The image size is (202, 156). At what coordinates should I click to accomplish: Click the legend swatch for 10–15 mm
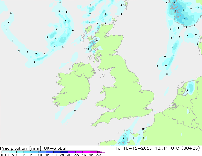(42, 152)
